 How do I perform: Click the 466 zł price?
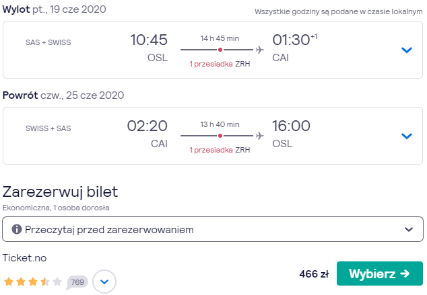314,273
